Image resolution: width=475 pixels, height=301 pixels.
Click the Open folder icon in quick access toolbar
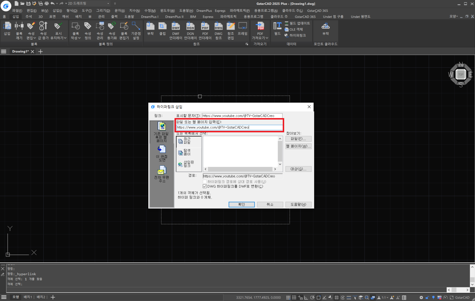point(22,3)
